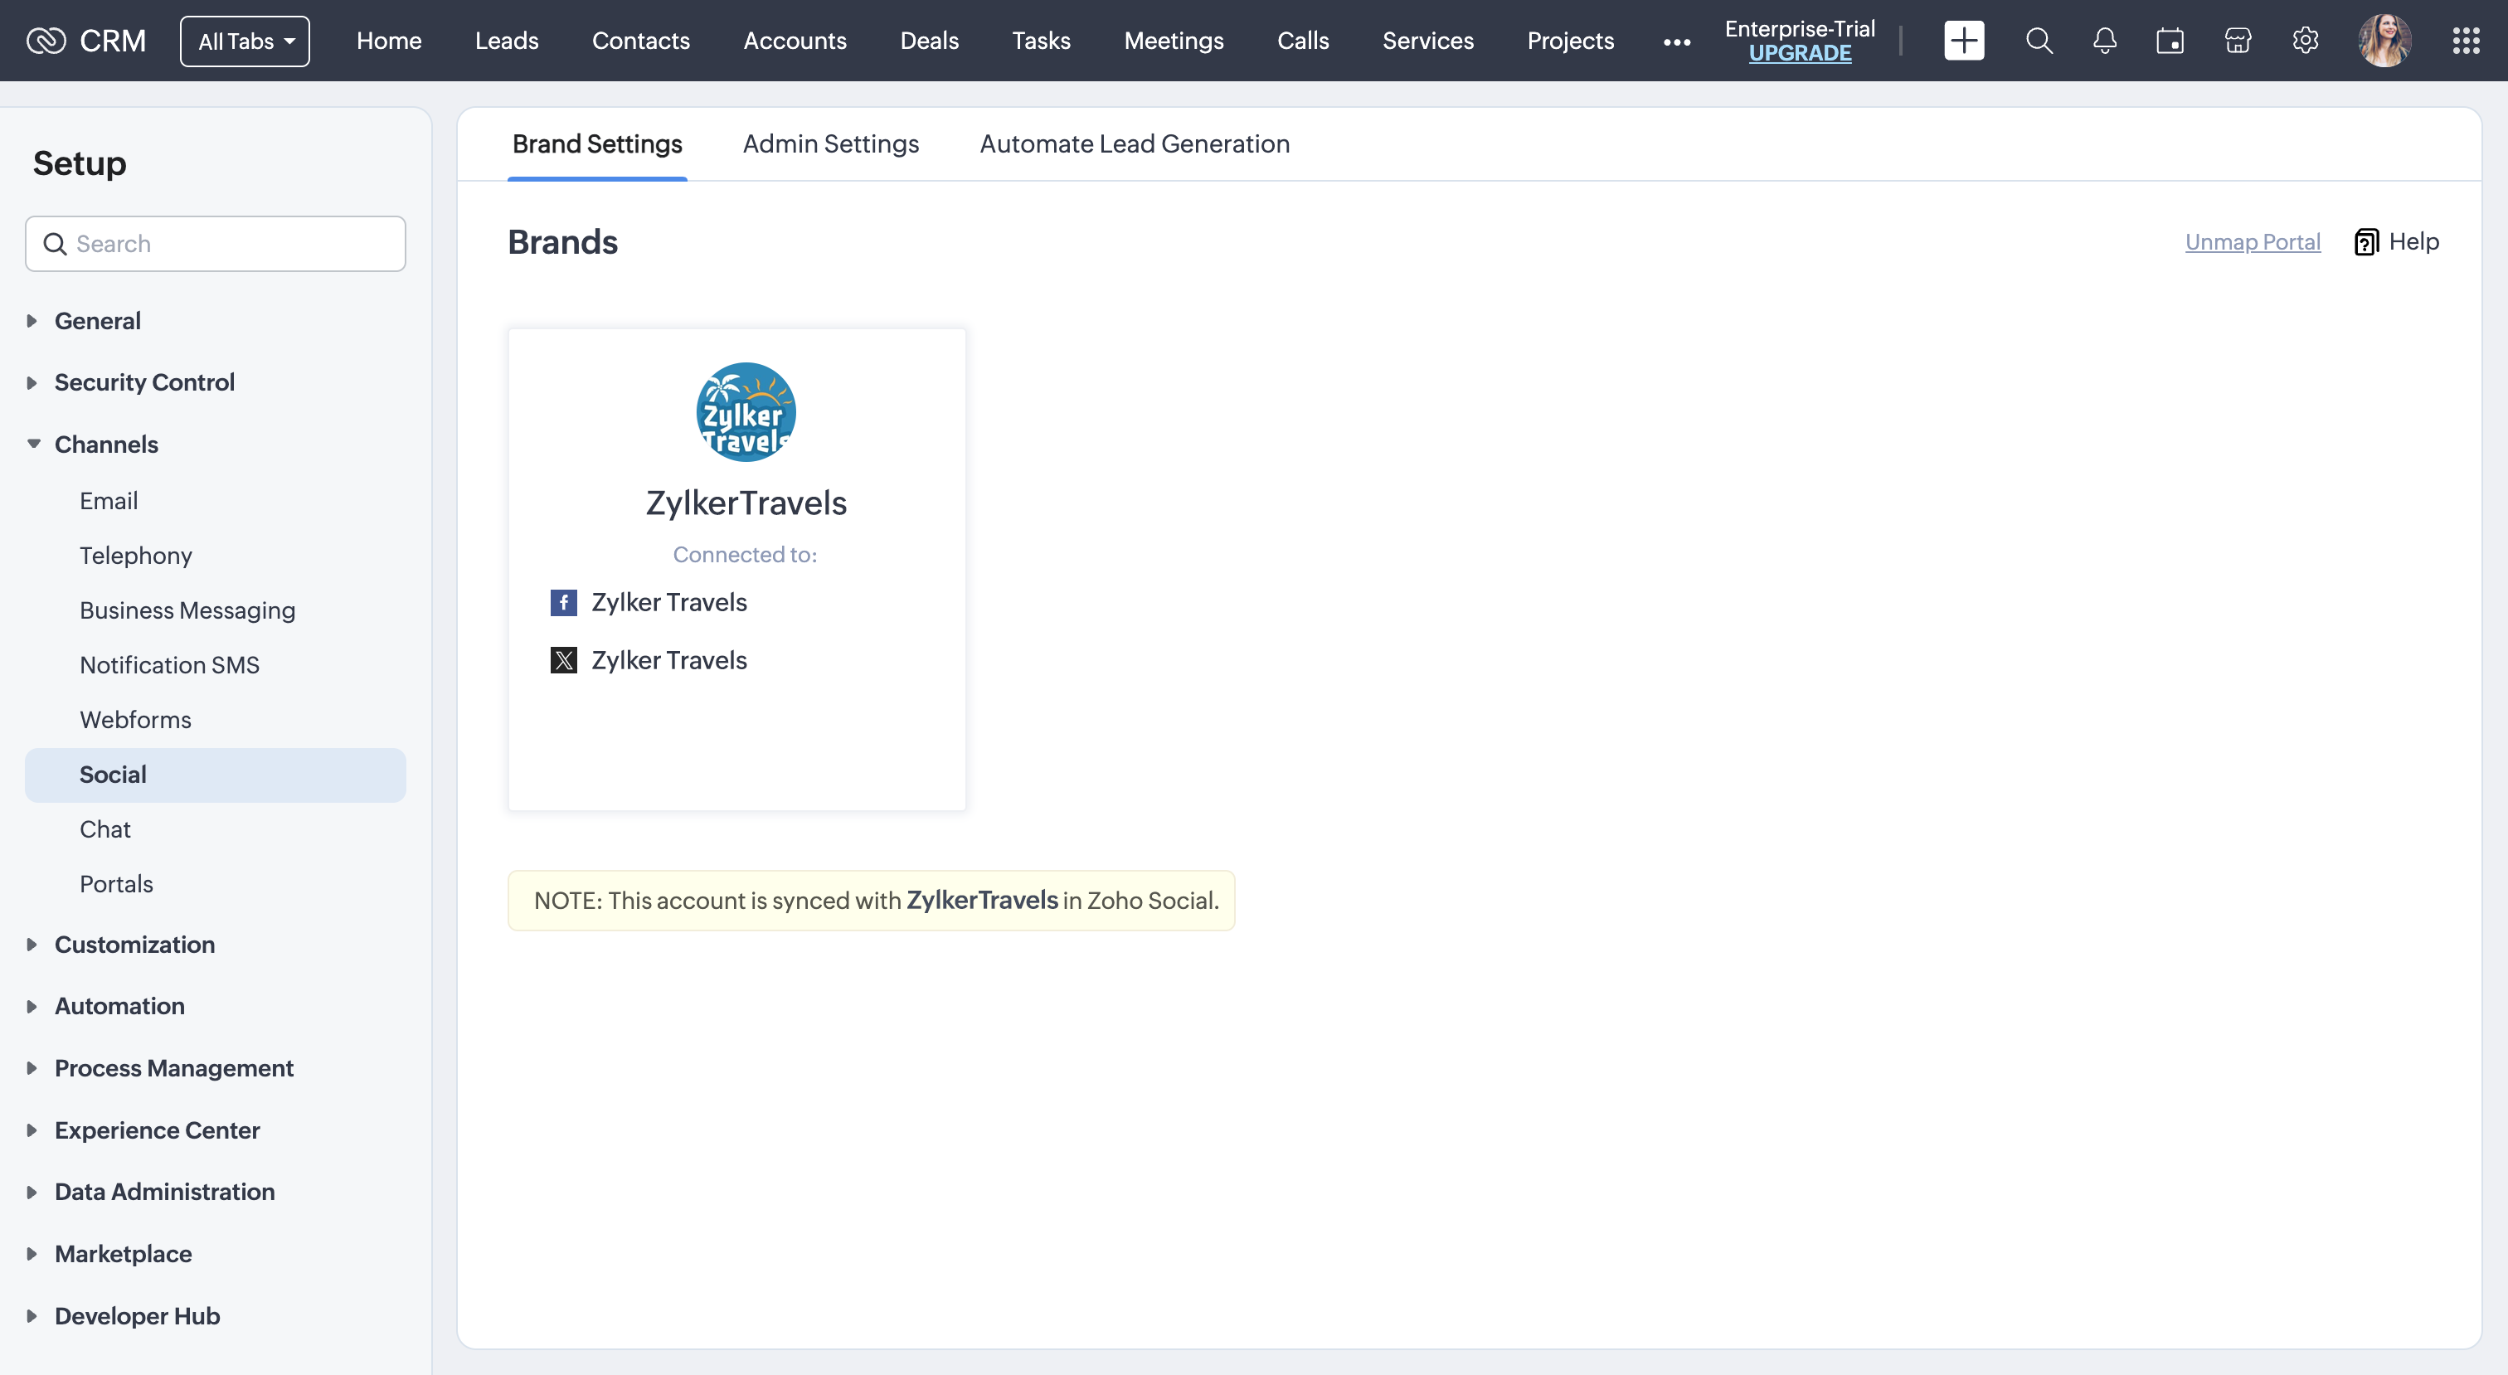Click the settings gear icon
This screenshot has width=2508, height=1375.
pyautogui.click(x=2305, y=40)
